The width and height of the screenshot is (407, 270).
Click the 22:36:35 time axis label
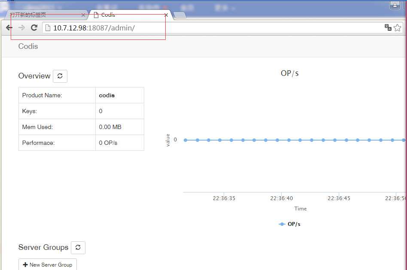tap(224, 198)
